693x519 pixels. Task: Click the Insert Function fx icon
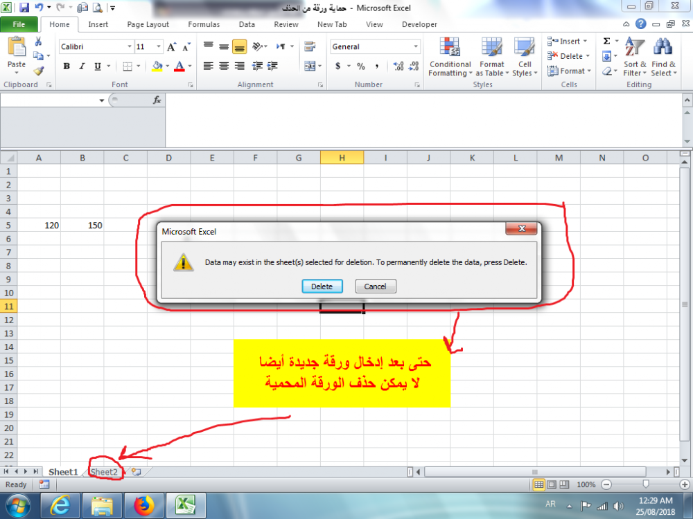pyautogui.click(x=157, y=100)
